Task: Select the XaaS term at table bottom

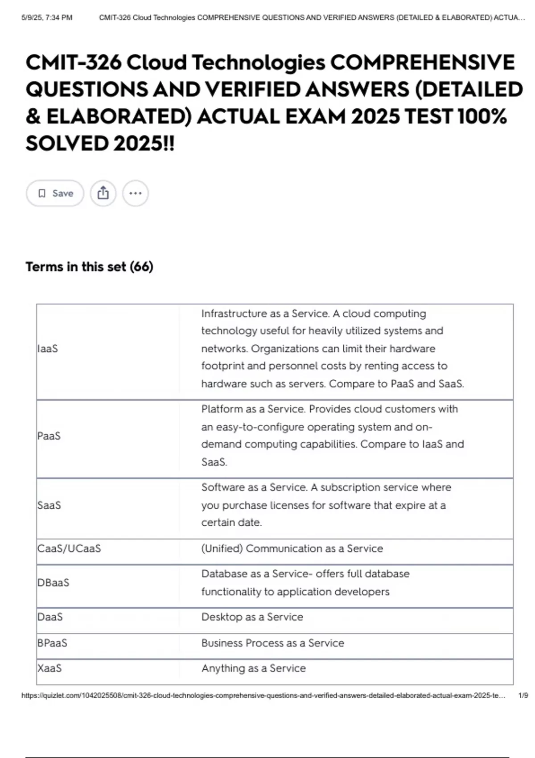Action: pos(49,668)
